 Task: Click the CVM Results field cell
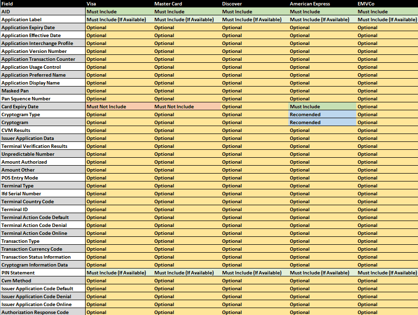click(43, 130)
